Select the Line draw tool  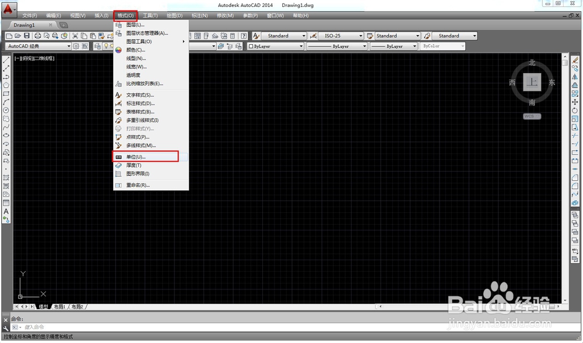pyautogui.click(x=6, y=60)
